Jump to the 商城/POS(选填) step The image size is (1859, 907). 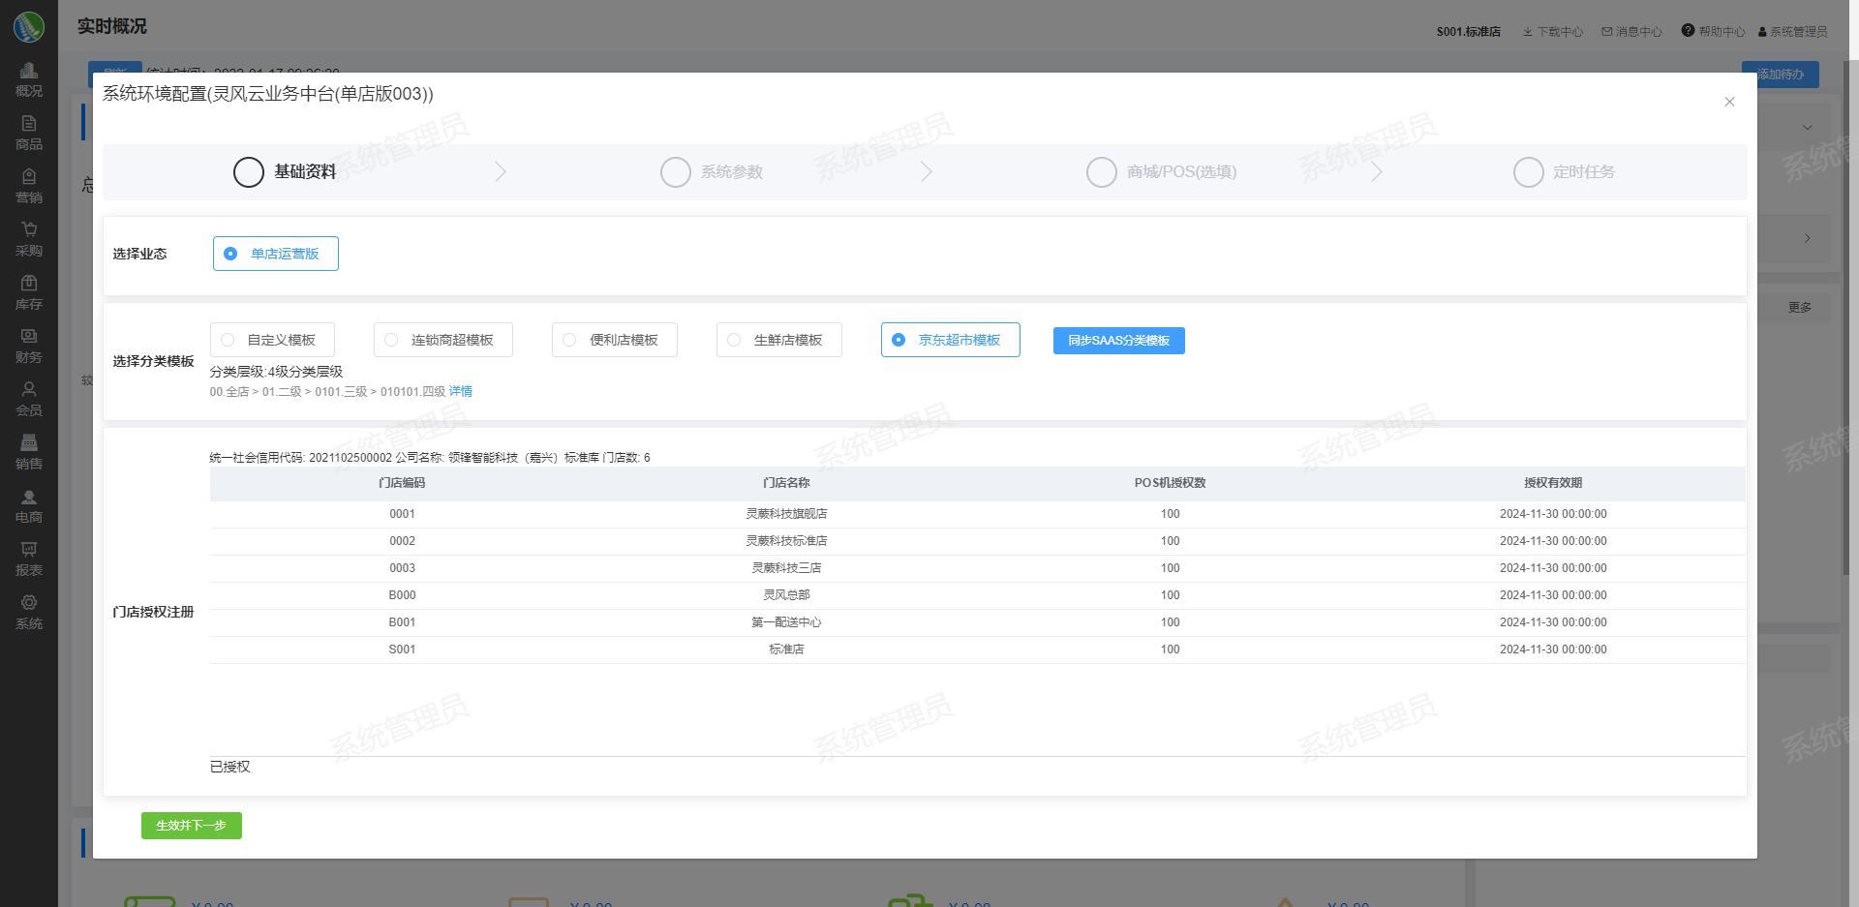[x=1161, y=172]
